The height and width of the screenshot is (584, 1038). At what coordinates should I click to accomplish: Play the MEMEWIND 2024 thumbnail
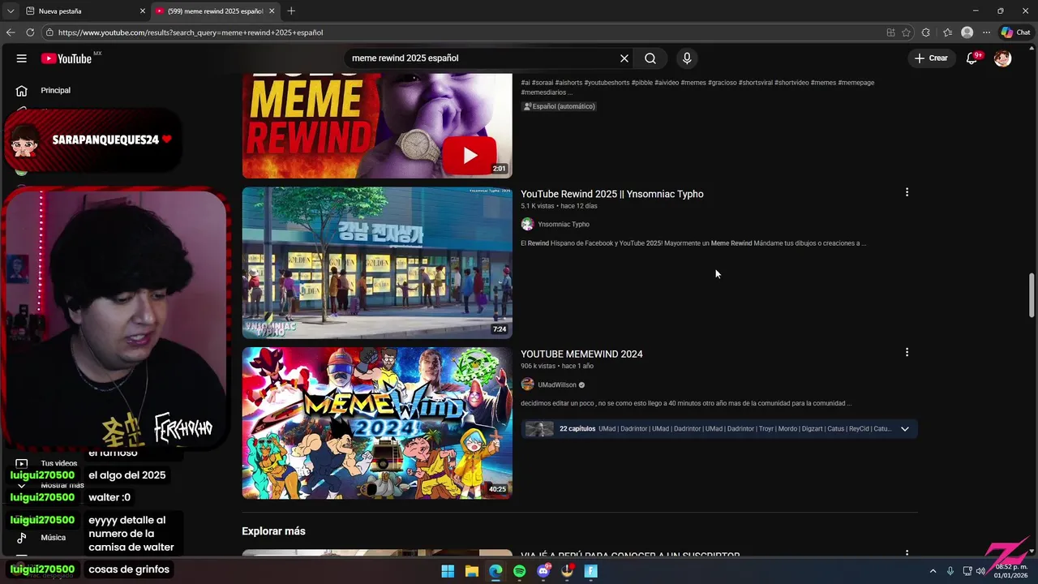point(377,423)
